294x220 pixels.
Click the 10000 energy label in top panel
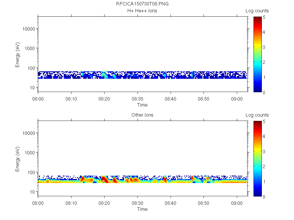pyautogui.click(x=29, y=29)
